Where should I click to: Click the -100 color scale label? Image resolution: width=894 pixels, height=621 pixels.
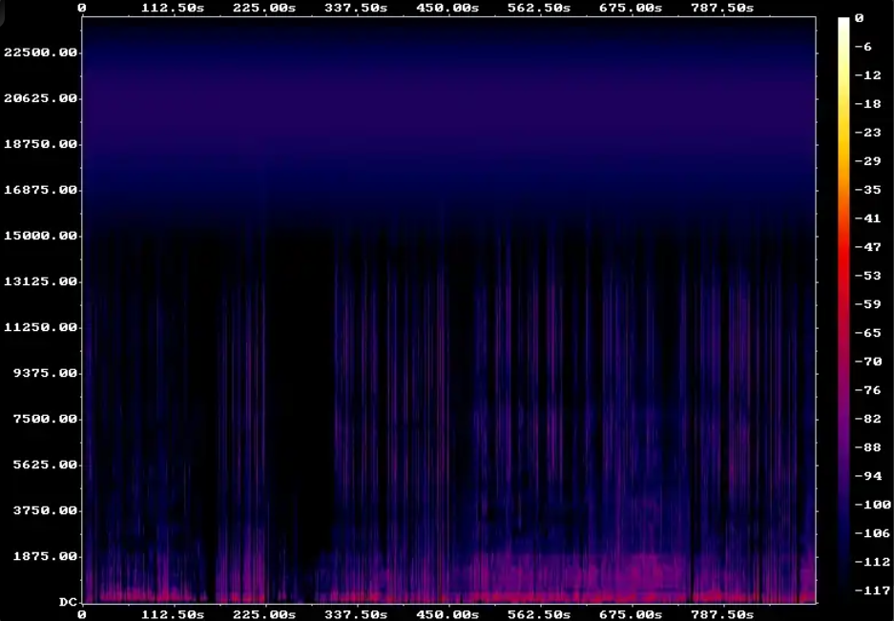(x=872, y=504)
